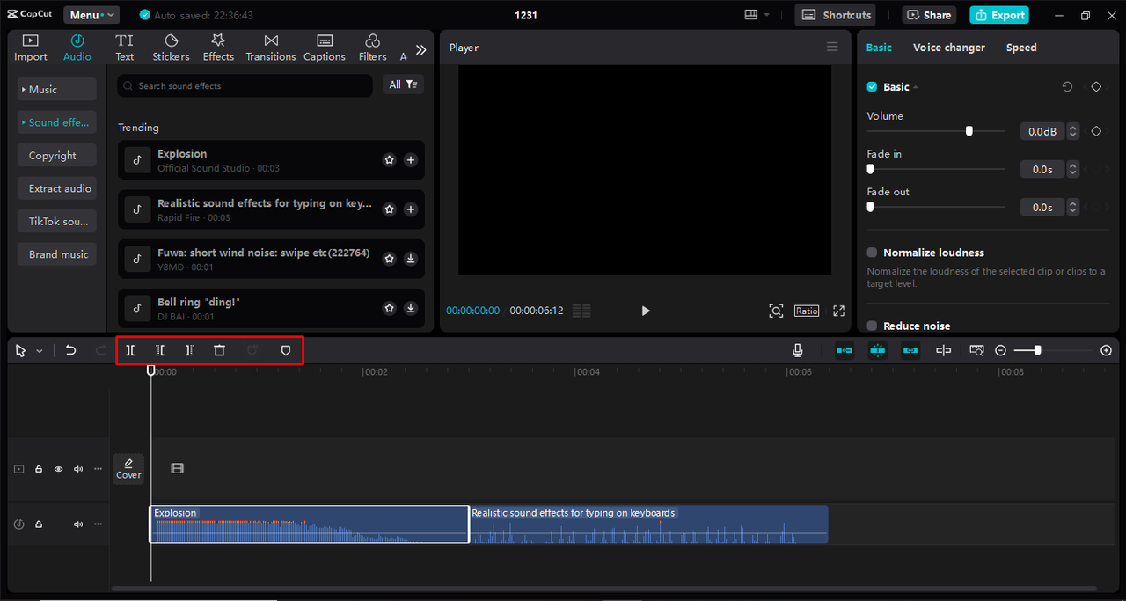Screen dimensions: 1126x601
Task: Open the Filters tab
Action: (x=372, y=48)
